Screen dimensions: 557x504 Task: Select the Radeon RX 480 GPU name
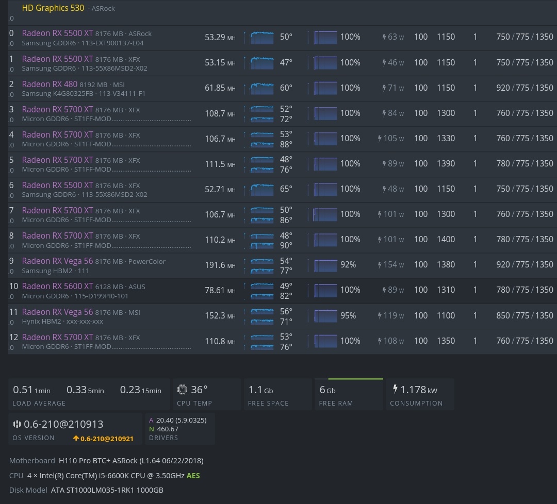[50, 84]
